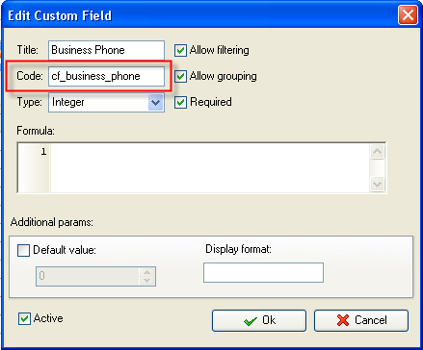Focus the Code field cf_business_phone
Viewport: 423px width, 350px height.
pyautogui.click(x=106, y=76)
